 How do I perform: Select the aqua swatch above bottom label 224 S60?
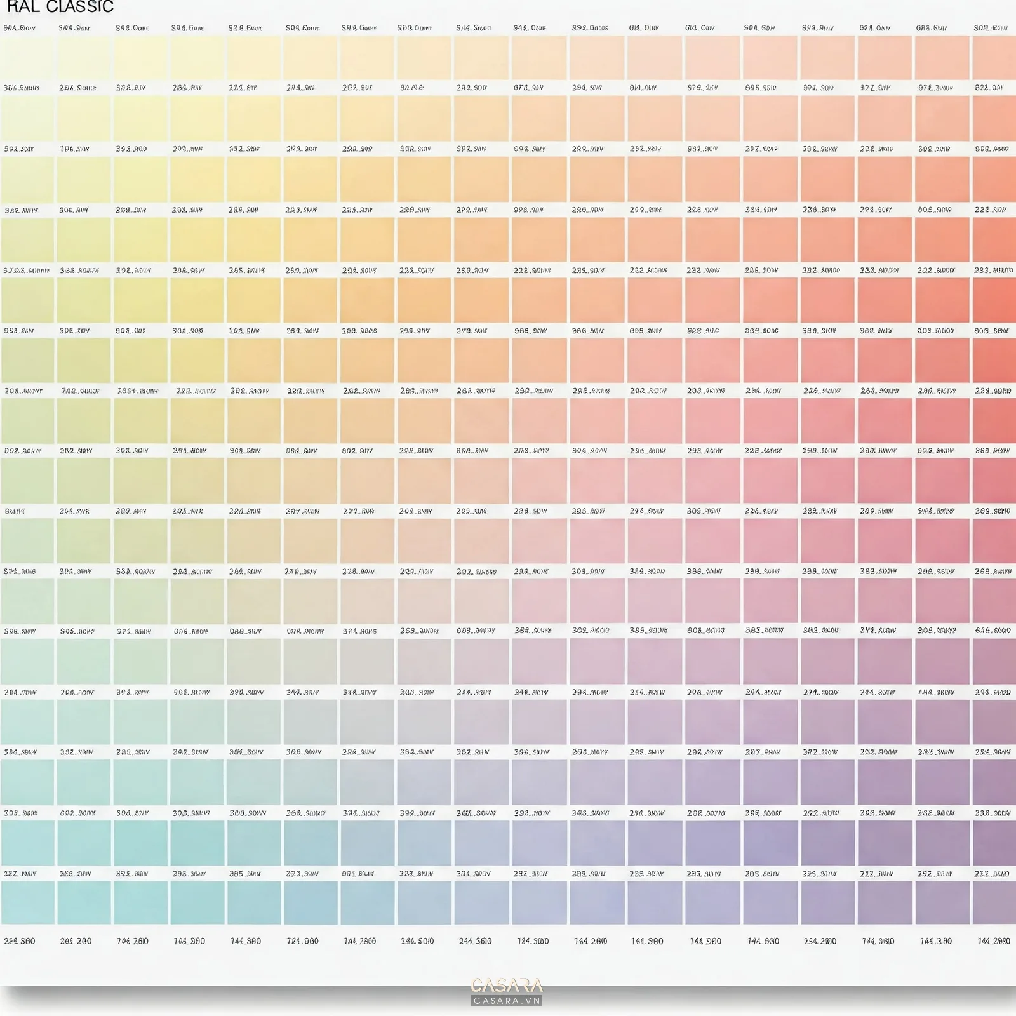[x=27, y=902]
